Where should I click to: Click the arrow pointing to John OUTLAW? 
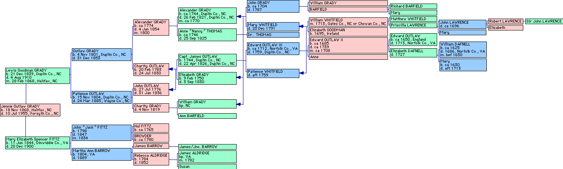click(x=171, y=90)
